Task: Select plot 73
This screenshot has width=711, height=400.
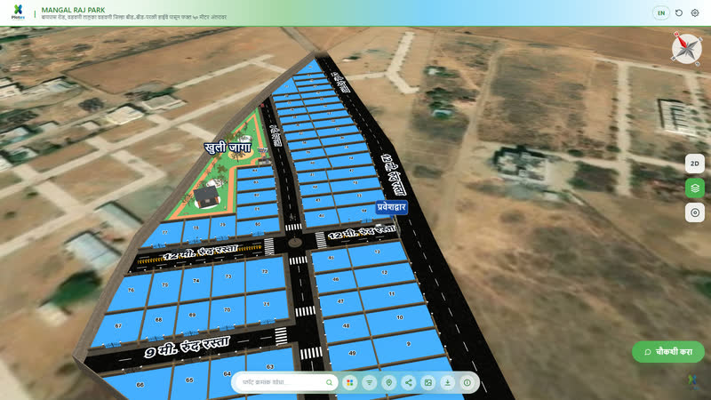Action: click(228, 277)
